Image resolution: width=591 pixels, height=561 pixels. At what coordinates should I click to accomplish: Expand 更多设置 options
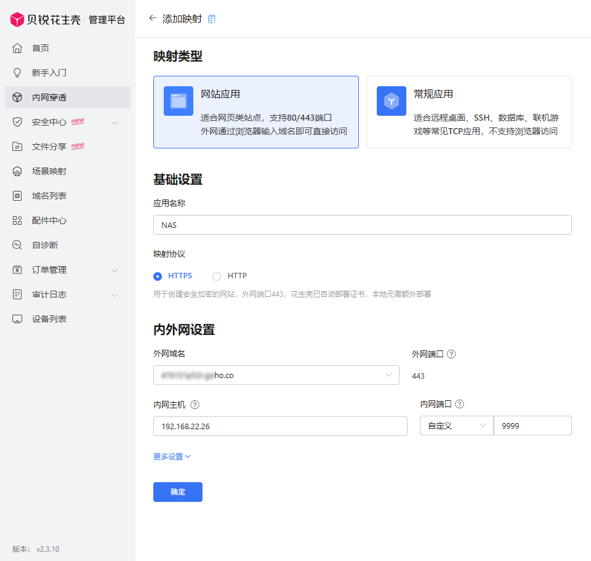(x=172, y=456)
